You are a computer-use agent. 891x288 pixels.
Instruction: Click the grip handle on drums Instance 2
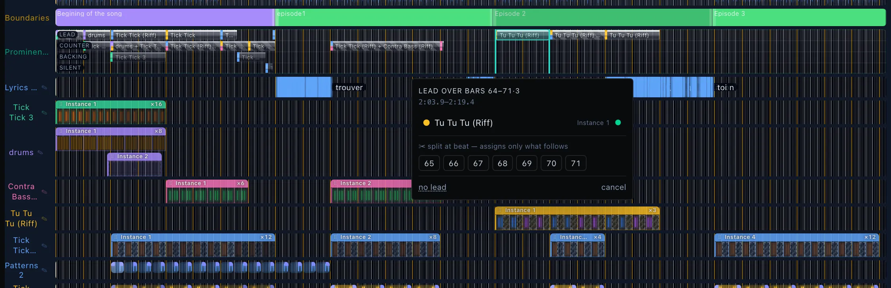tap(112, 156)
